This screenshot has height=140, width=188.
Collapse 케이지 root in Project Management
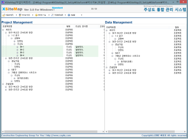click(x=3, y=30)
